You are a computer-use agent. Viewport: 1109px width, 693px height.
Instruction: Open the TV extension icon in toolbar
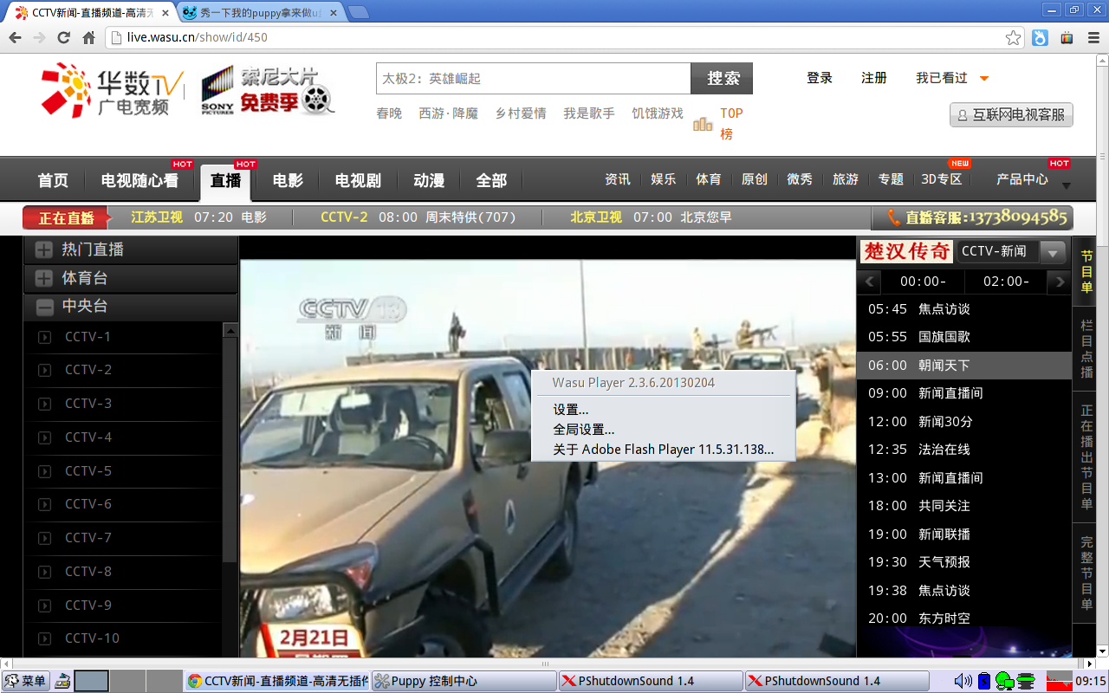pyautogui.click(x=1067, y=37)
